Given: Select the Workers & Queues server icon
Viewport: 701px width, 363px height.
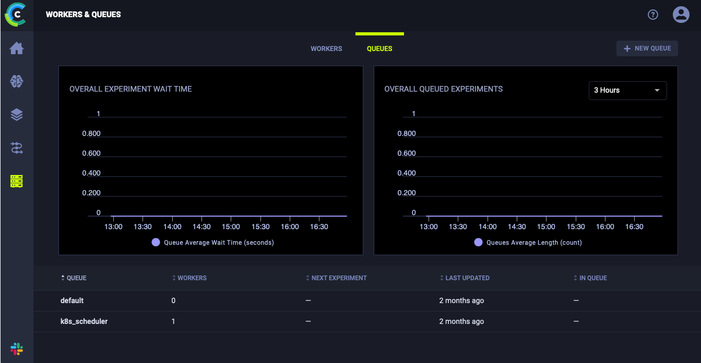Looking at the screenshot, I should [x=17, y=181].
